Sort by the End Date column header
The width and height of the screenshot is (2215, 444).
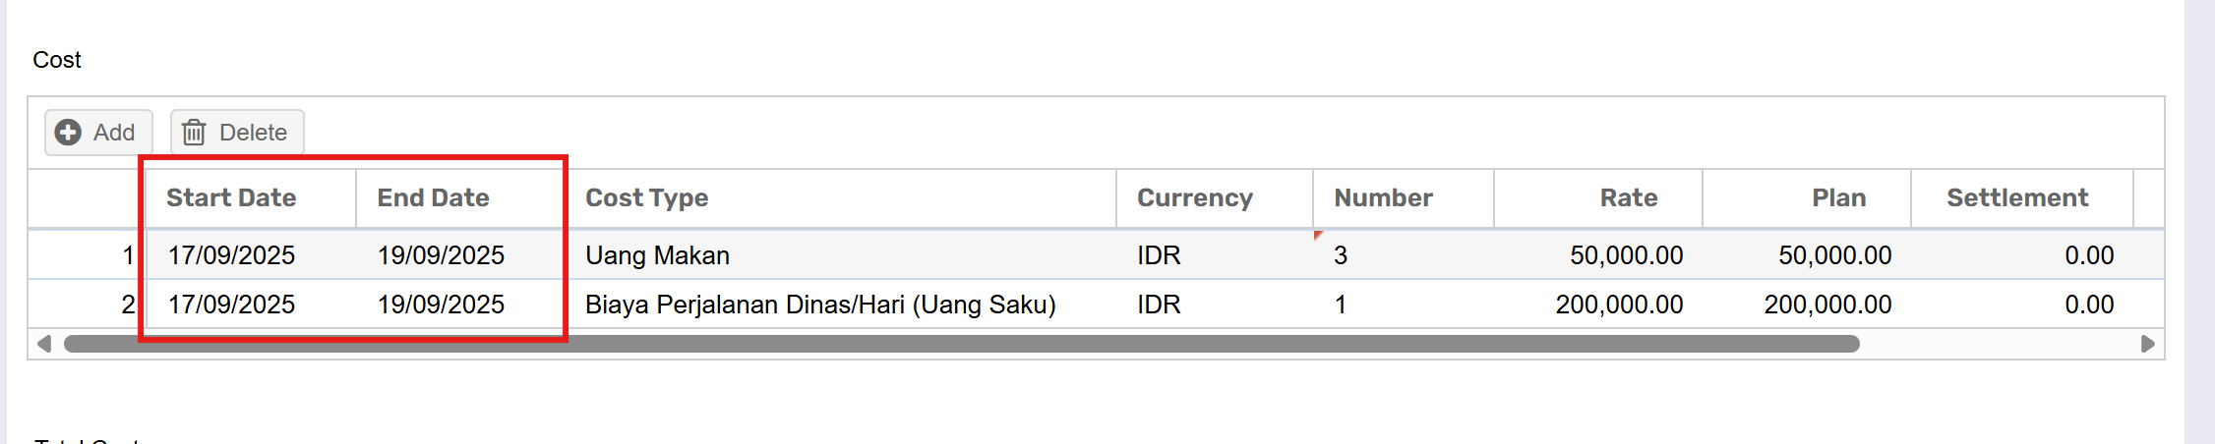[433, 197]
